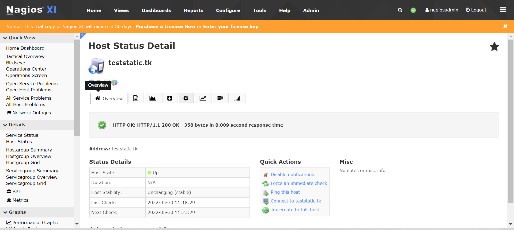
Task: Click the sidebar vertical scrollbar
Action: [77, 88]
